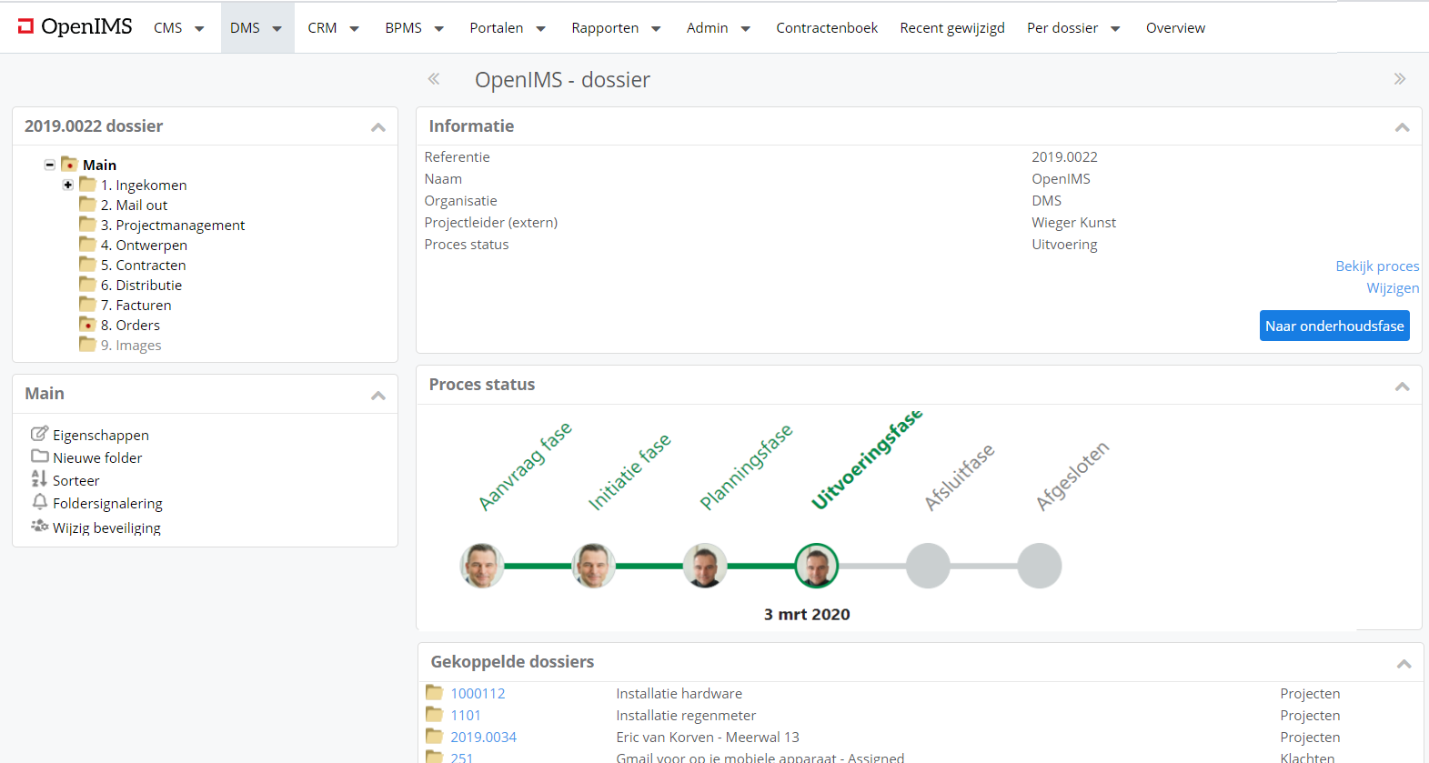Collapse the Informatie panel
This screenshot has width=1429, height=763.
1402,127
